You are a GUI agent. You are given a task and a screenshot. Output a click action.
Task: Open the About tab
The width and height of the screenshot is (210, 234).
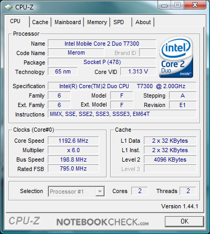(x=143, y=22)
